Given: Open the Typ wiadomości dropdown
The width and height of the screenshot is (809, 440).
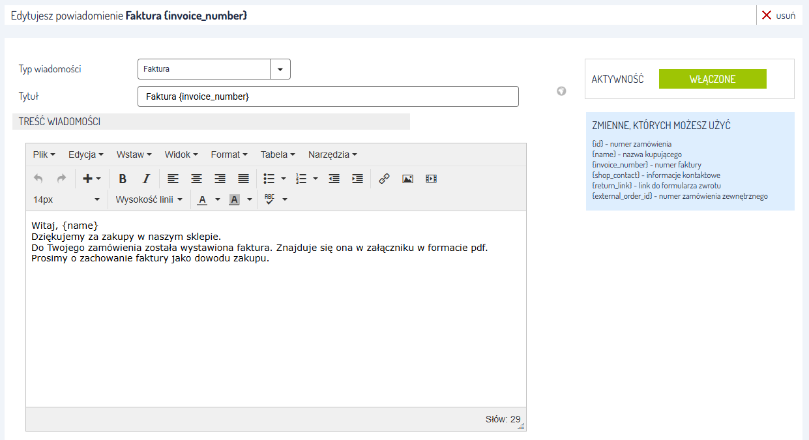Looking at the screenshot, I should [x=280, y=69].
